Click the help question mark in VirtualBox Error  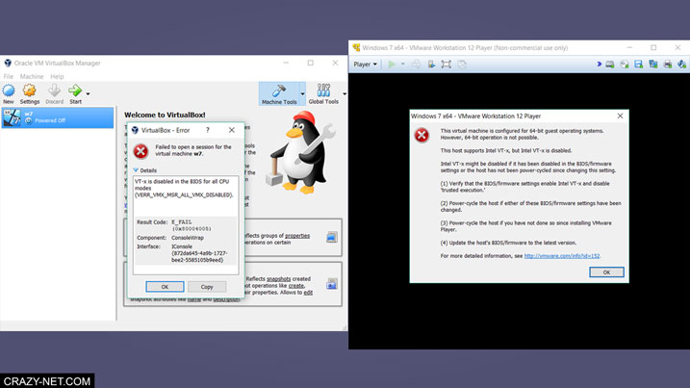click(208, 130)
